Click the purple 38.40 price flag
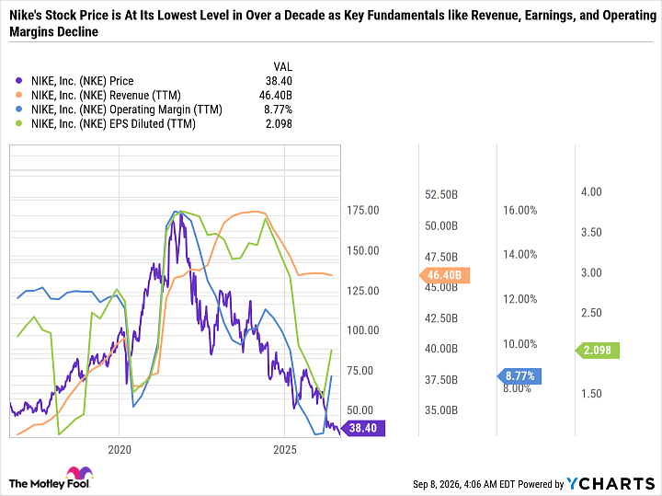The width and height of the screenshot is (662, 496). point(362,428)
